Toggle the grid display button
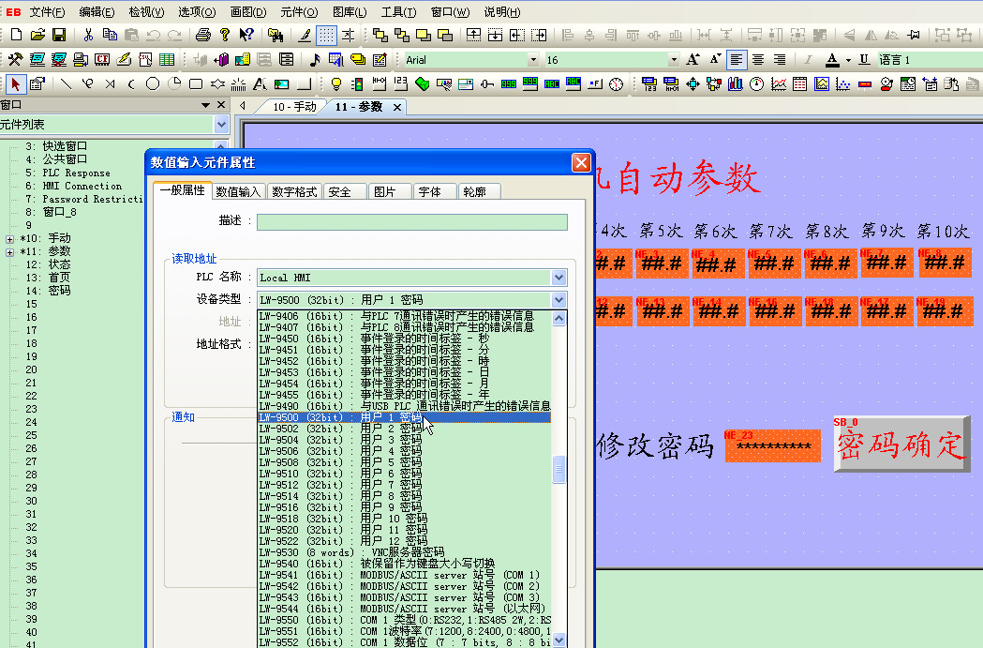This screenshot has width=983, height=648. [325, 35]
